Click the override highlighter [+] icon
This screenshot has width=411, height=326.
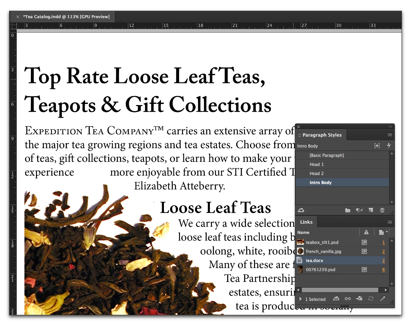377,146
